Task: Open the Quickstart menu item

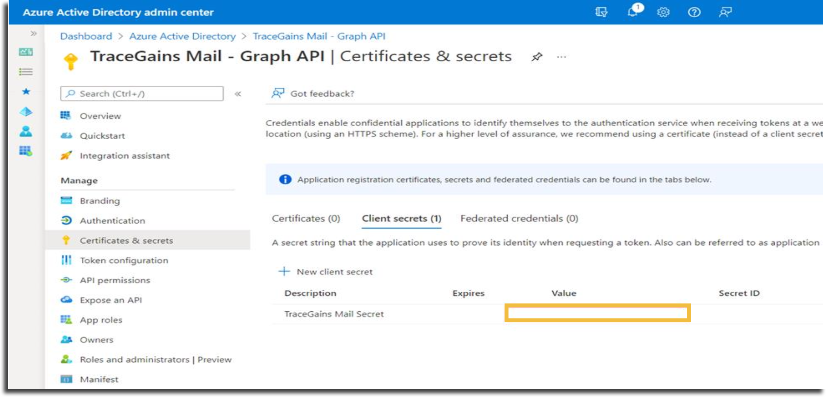Action: pyautogui.click(x=102, y=136)
